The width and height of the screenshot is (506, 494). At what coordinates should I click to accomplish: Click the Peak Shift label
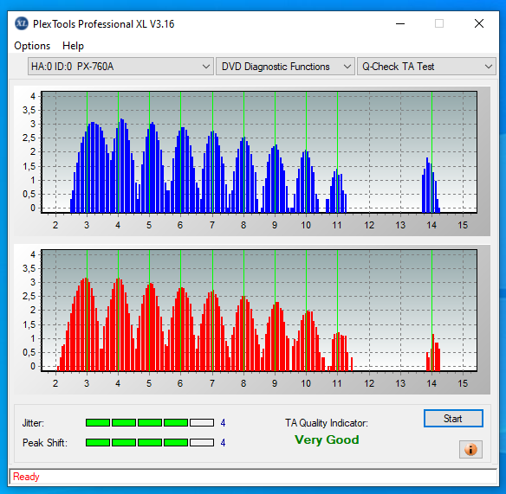pos(45,443)
